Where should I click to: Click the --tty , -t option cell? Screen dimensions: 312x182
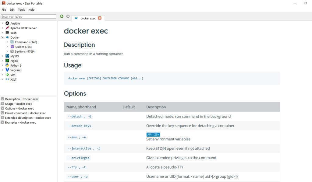tap(77, 167)
